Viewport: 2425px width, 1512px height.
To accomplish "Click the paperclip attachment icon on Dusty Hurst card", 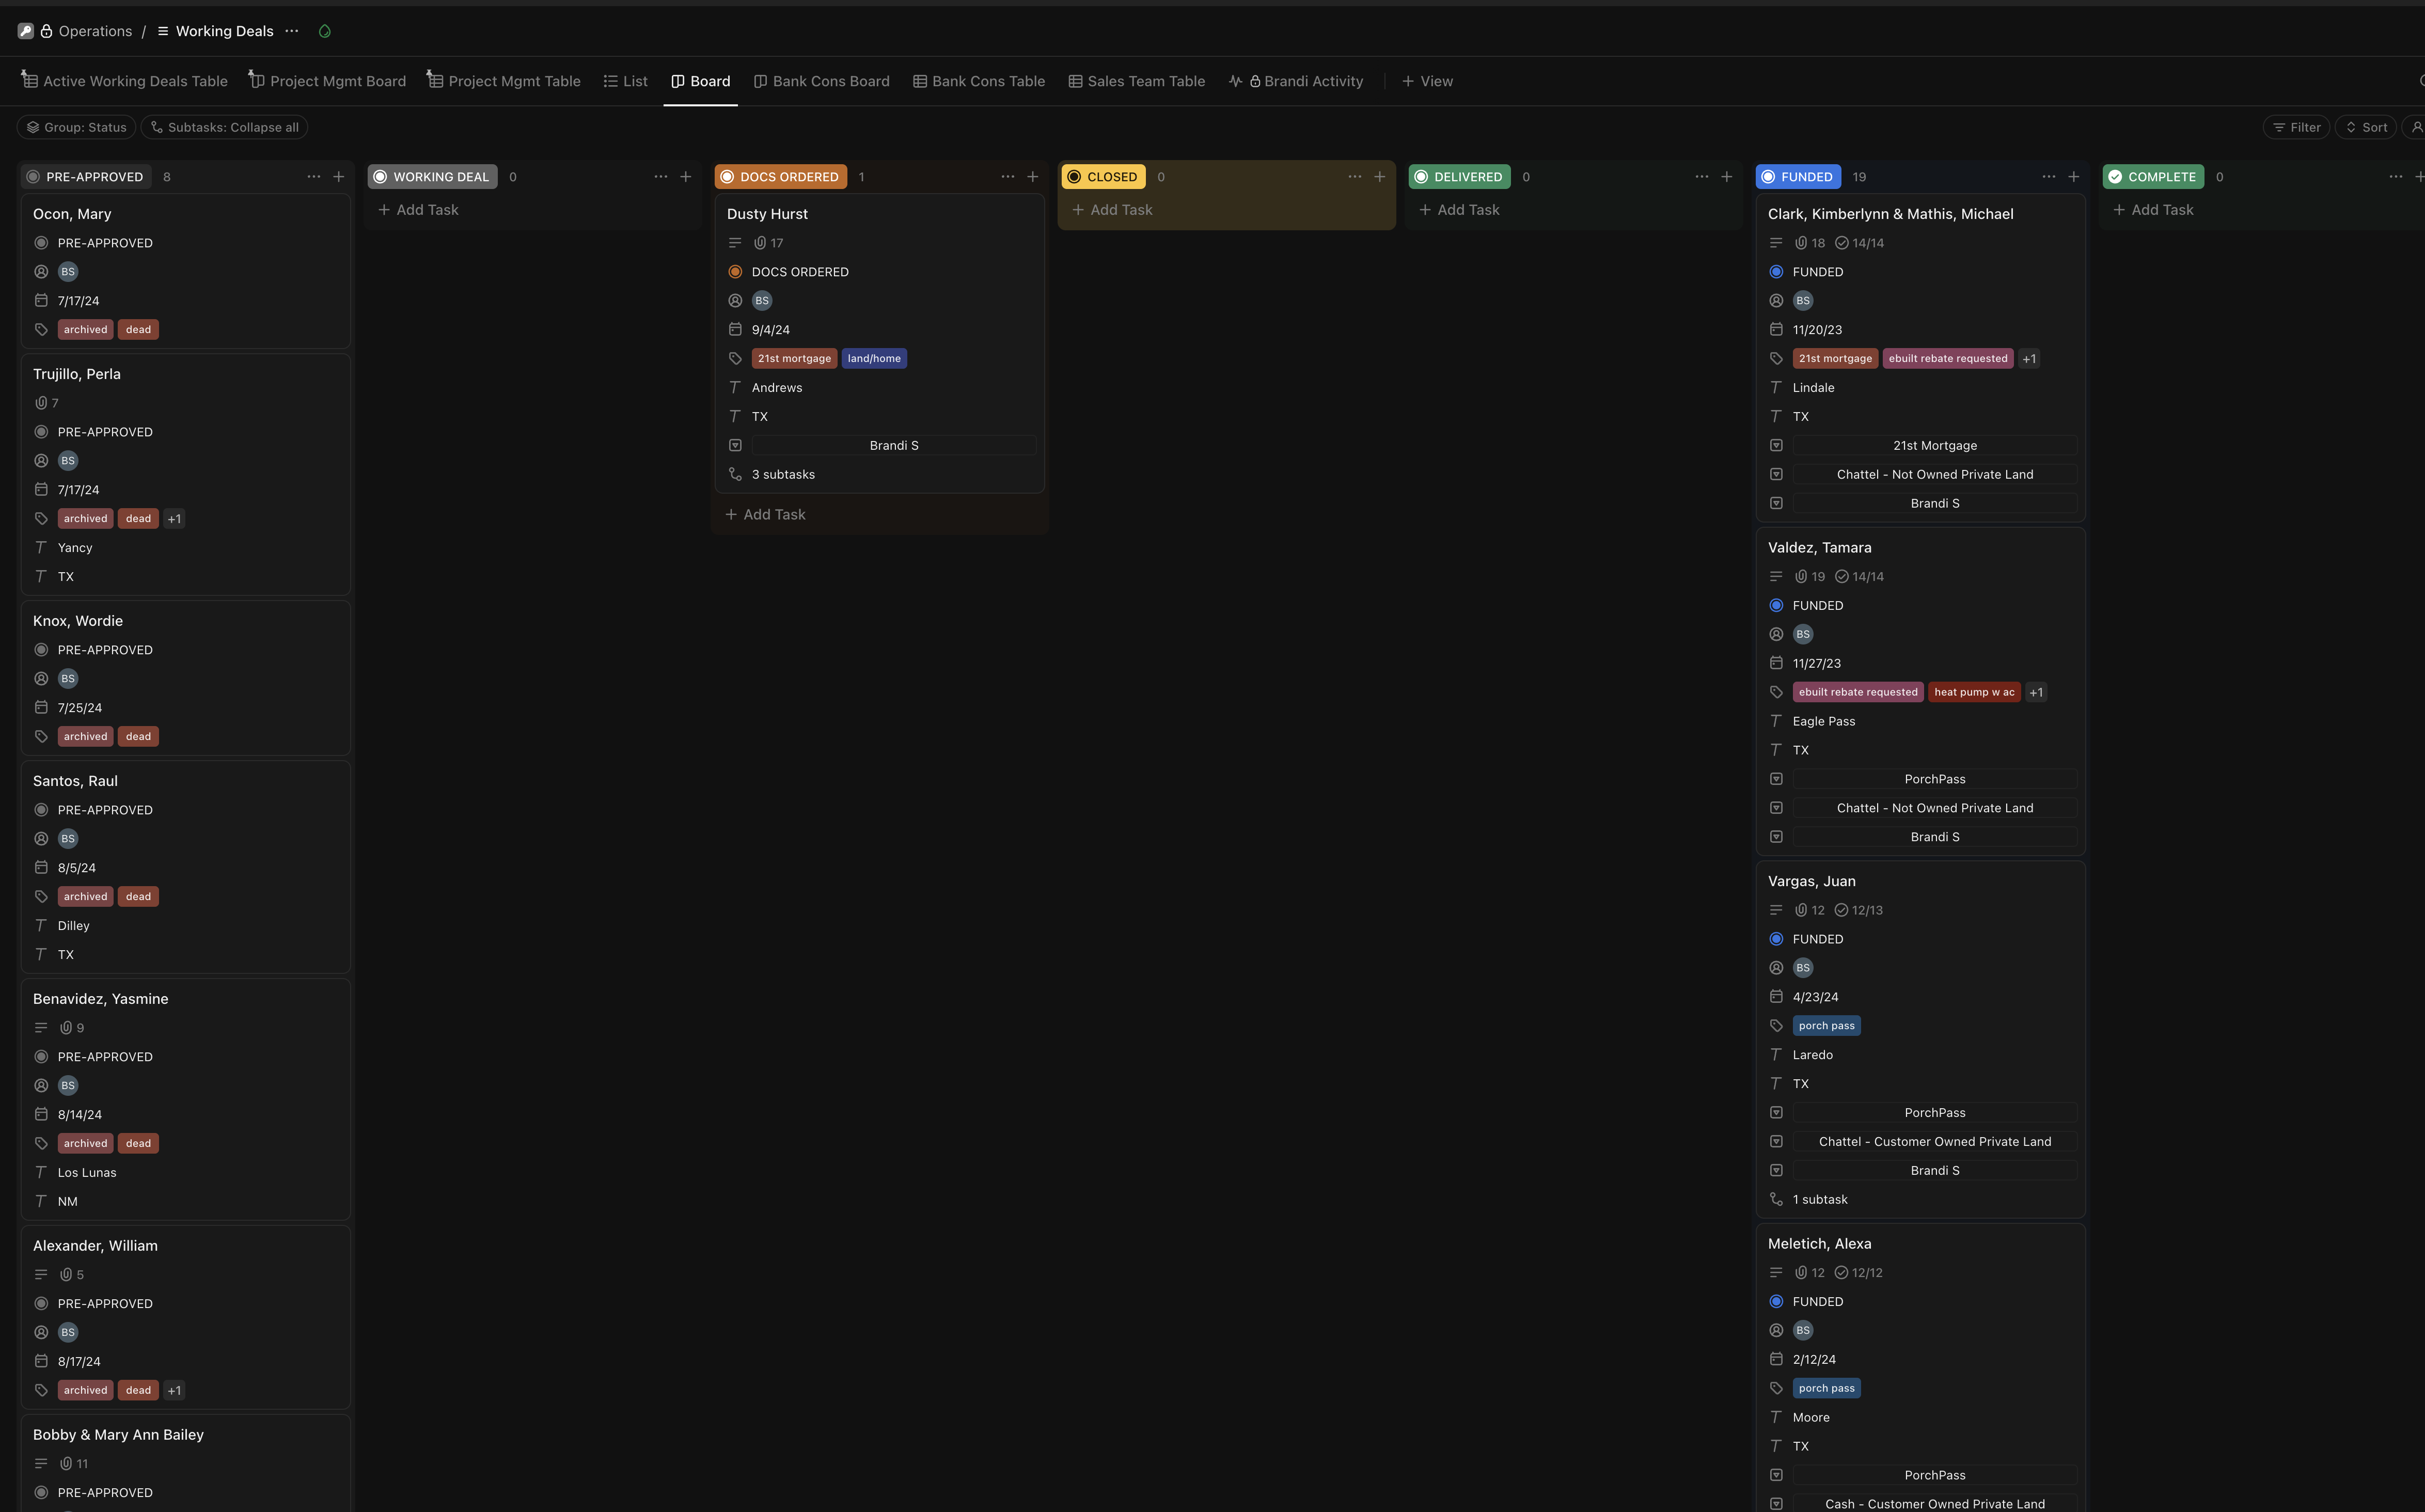I will pyautogui.click(x=761, y=242).
